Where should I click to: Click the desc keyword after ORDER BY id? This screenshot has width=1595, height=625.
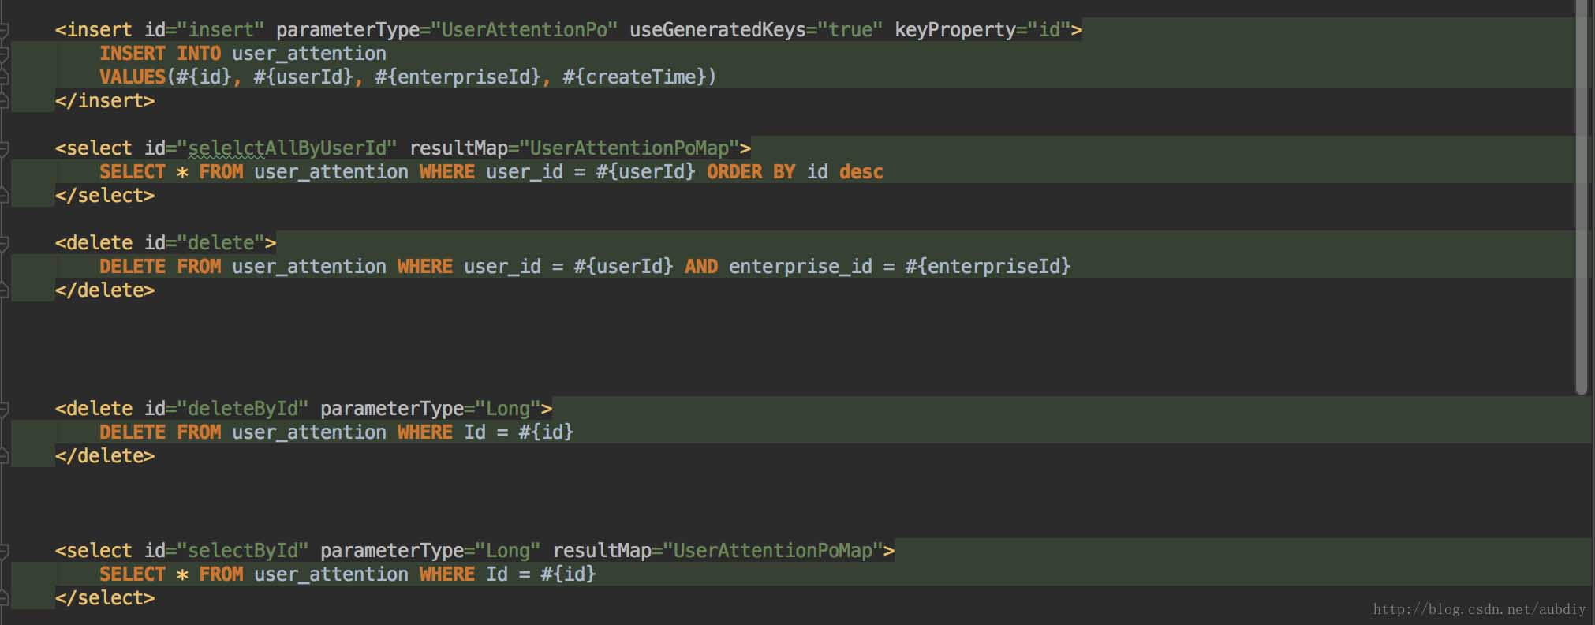pos(861,172)
